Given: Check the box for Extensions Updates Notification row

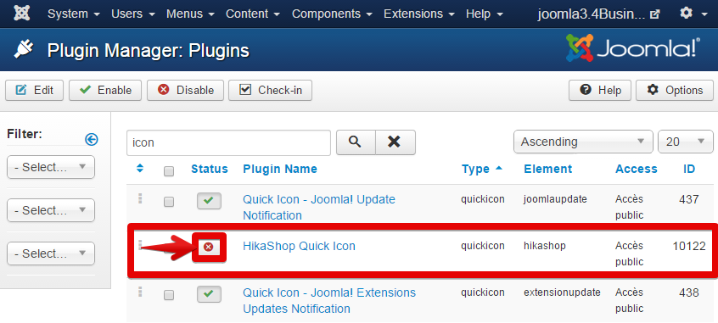Looking at the screenshot, I should [169, 295].
